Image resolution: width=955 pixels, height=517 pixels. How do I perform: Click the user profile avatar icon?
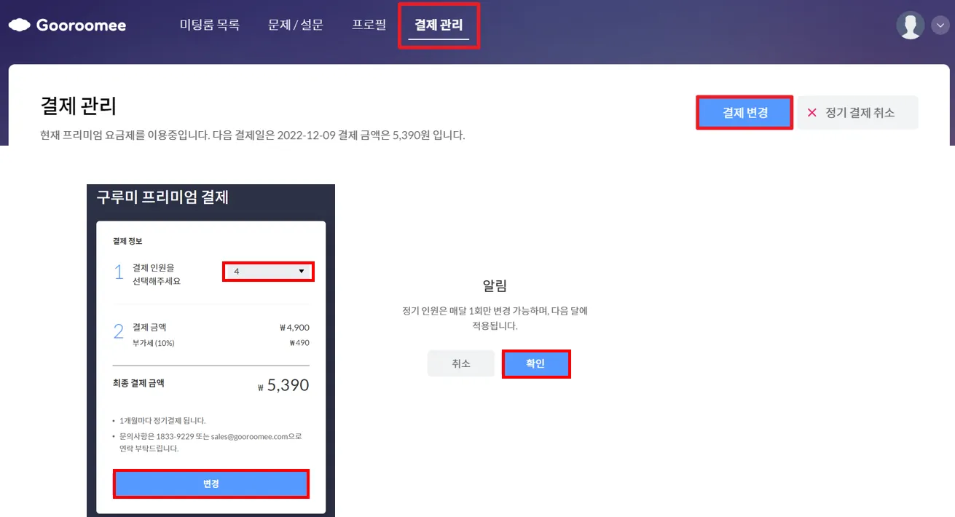[x=910, y=25]
